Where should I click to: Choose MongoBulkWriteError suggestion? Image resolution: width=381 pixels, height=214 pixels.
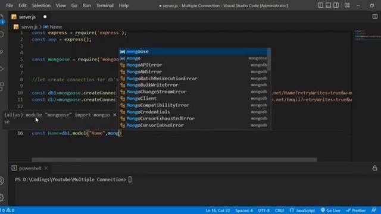click(x=193, y=85)
